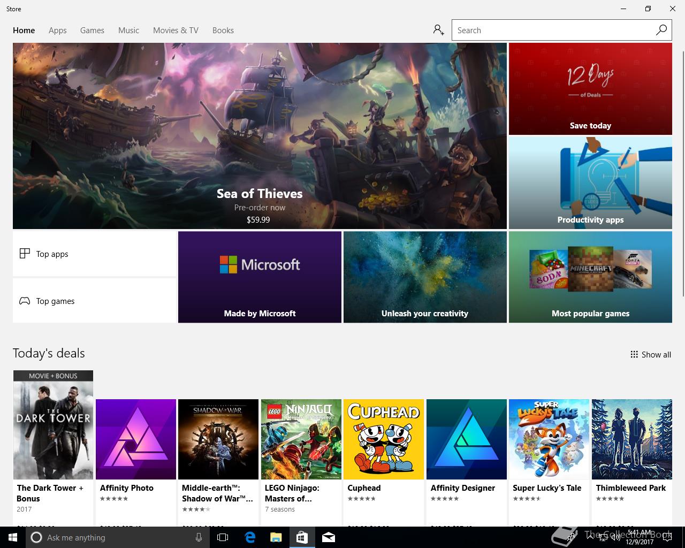685x548 pixels.
Task: Open the Home tab
Action: point(24,31)
